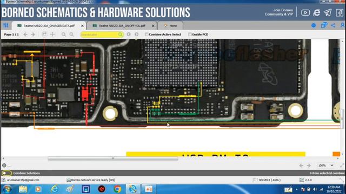This screenshot has width=346, height=194.
Task: Open the Telegram paper plane icon
Action: click(328, 12)
